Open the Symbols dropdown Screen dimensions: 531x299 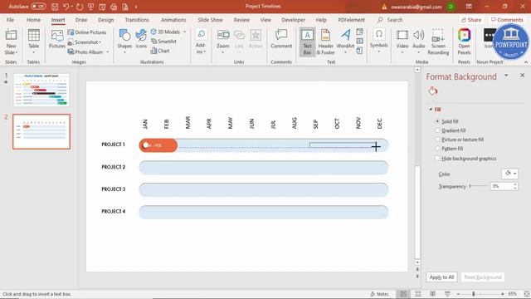[x=378, y=42]
